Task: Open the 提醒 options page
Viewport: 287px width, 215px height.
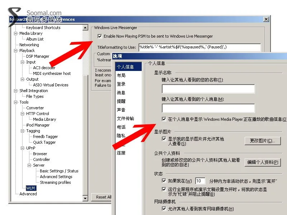Action: [121, 101]
